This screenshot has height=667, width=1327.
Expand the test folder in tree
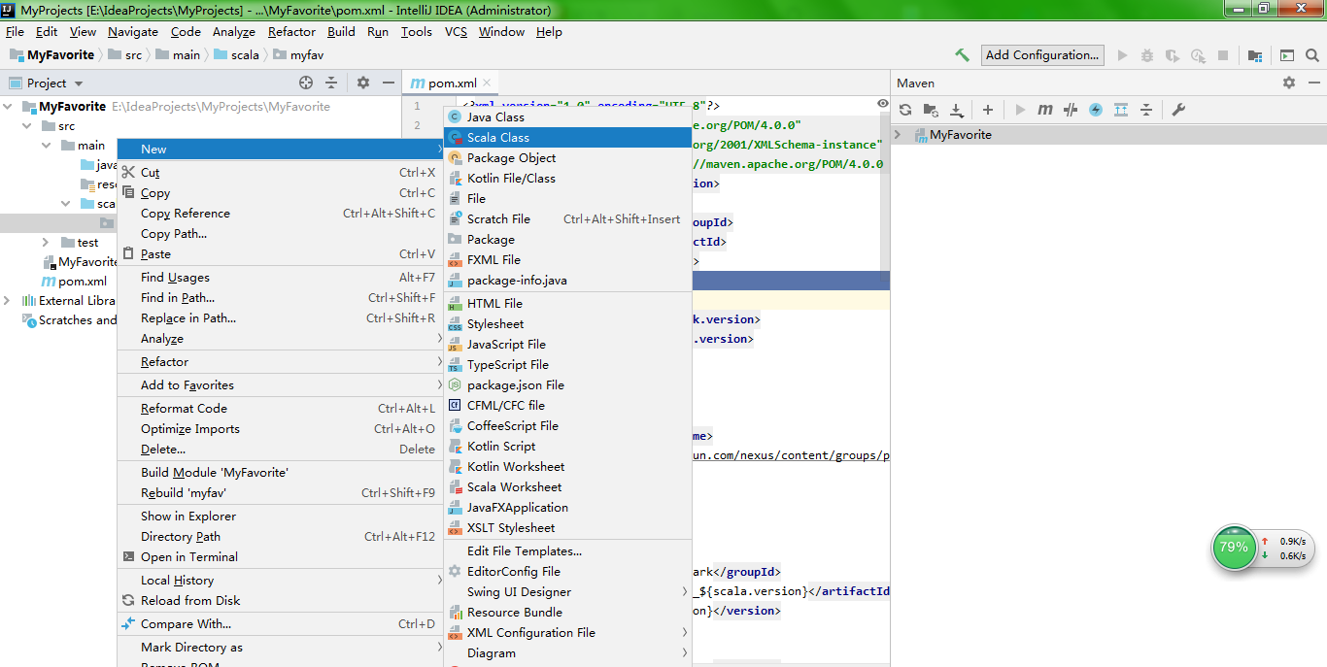(46, 243)
